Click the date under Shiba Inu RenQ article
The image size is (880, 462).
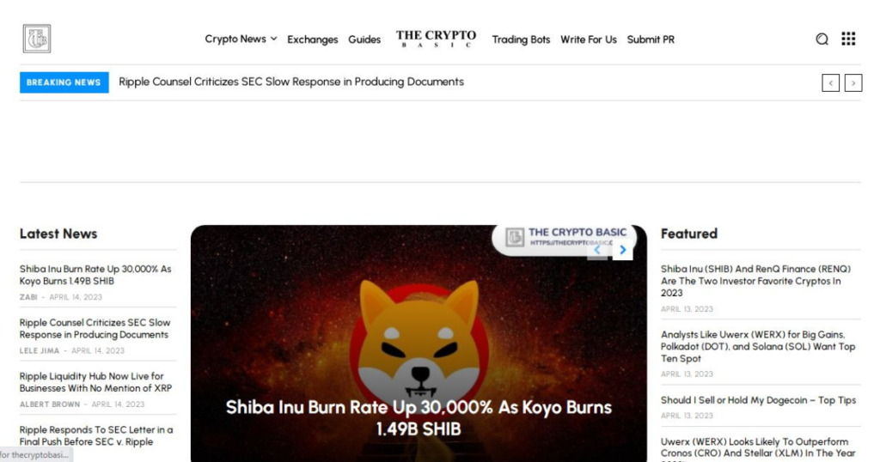coord(687,309)
